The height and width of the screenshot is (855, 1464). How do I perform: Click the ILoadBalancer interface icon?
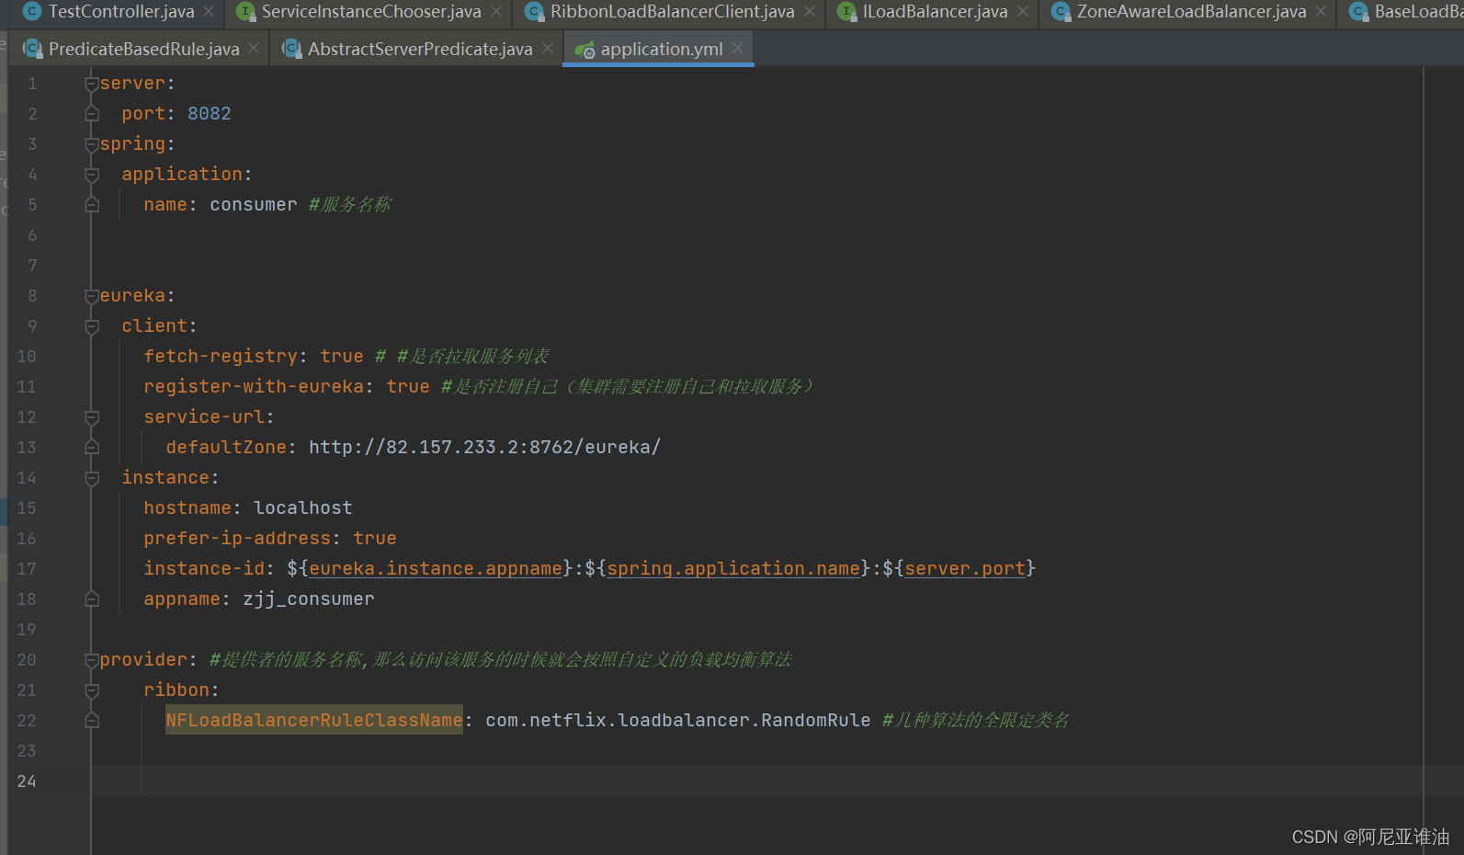click(846, 12)
